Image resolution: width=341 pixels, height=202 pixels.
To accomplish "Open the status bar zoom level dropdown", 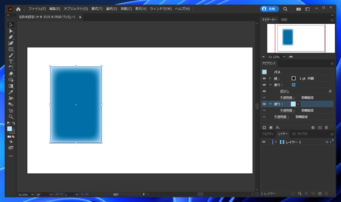I will point(32,194).
